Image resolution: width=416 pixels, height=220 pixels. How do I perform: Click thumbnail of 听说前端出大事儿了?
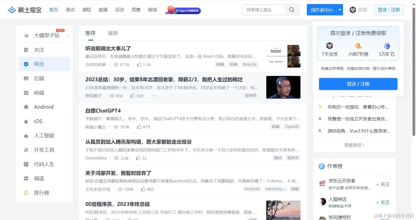283,56
